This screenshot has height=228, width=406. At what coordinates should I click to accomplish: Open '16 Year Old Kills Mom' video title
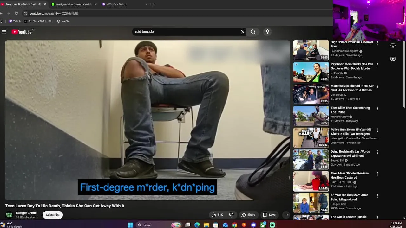click(x=349, y=197)
